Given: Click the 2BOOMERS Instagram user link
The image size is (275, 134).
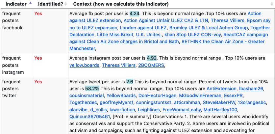Looking at the screenshot, I should pos(151,65).
